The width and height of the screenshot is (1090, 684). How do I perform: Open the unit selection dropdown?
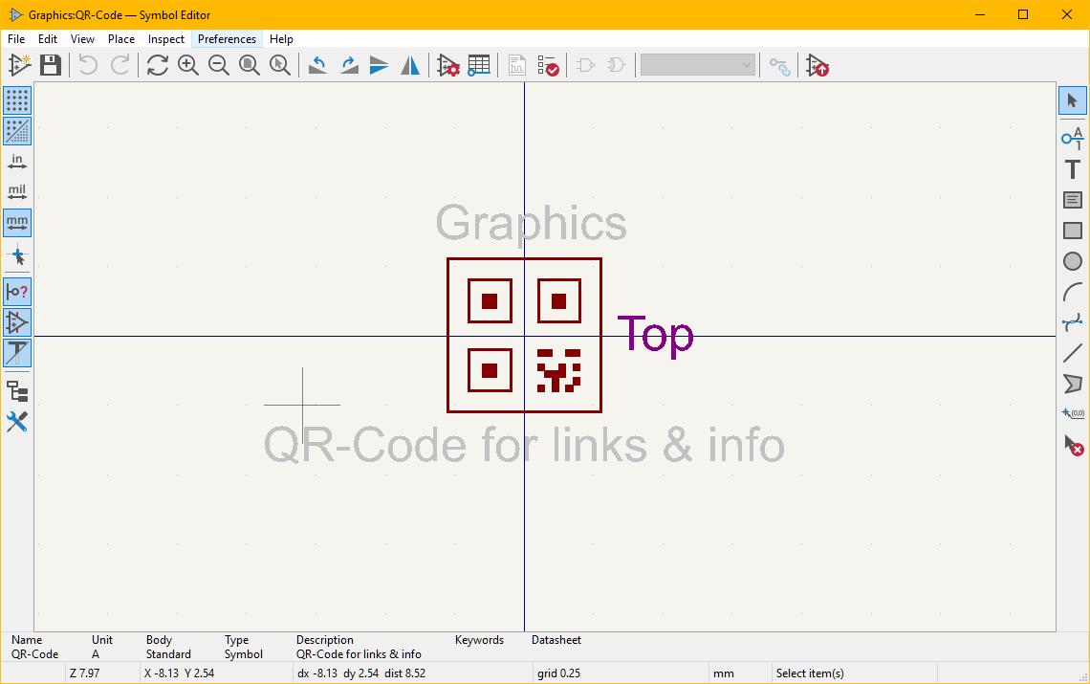[x=698, y=65]
